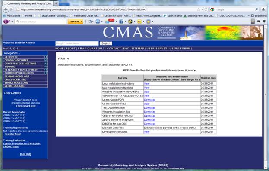Click the Google custom search input field
The image size is (269, 171).
(x=77, y=43)
